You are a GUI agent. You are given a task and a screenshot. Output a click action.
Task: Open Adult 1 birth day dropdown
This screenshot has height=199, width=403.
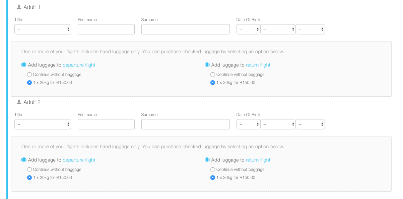coord(248,29)
